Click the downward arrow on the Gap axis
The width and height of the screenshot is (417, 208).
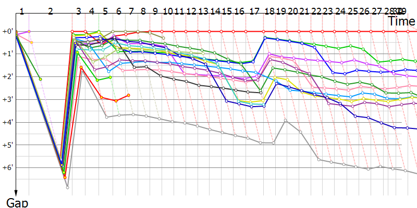tap(16, 191)
